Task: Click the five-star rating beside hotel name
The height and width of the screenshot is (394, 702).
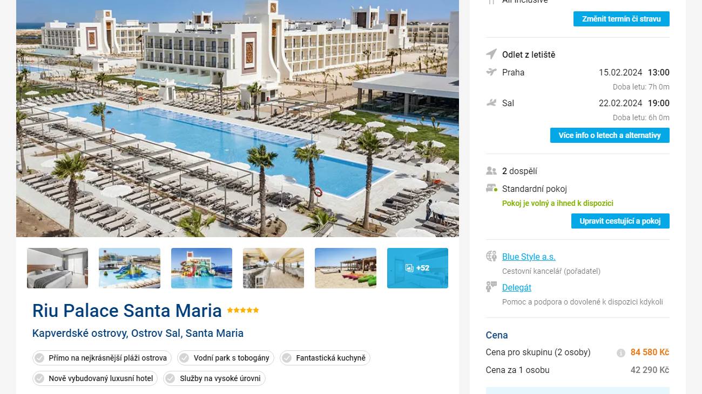Action: point(243,310)
